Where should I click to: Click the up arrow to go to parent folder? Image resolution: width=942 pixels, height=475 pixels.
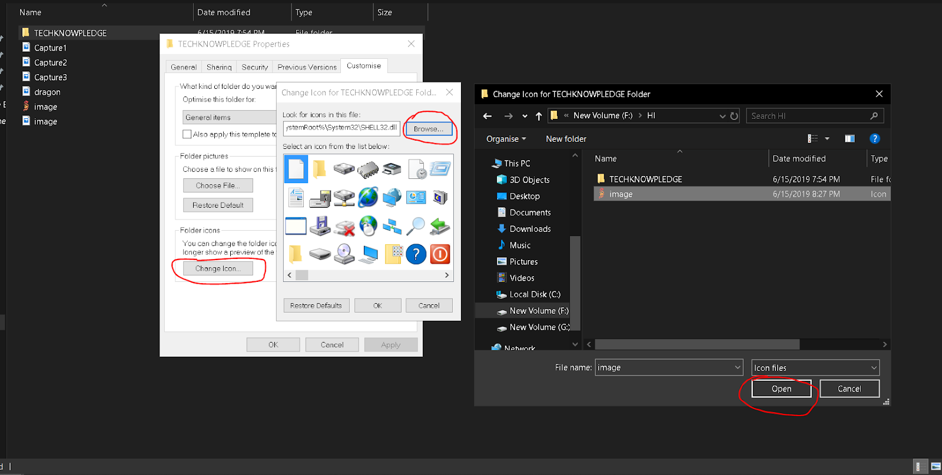tap(539, 116)
